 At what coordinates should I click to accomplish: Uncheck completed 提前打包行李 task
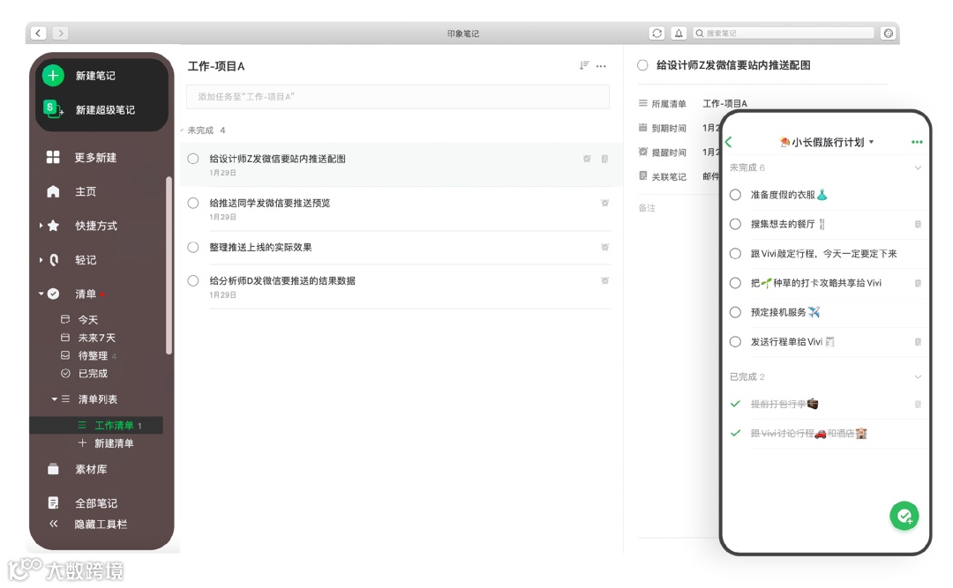point(735,404)
